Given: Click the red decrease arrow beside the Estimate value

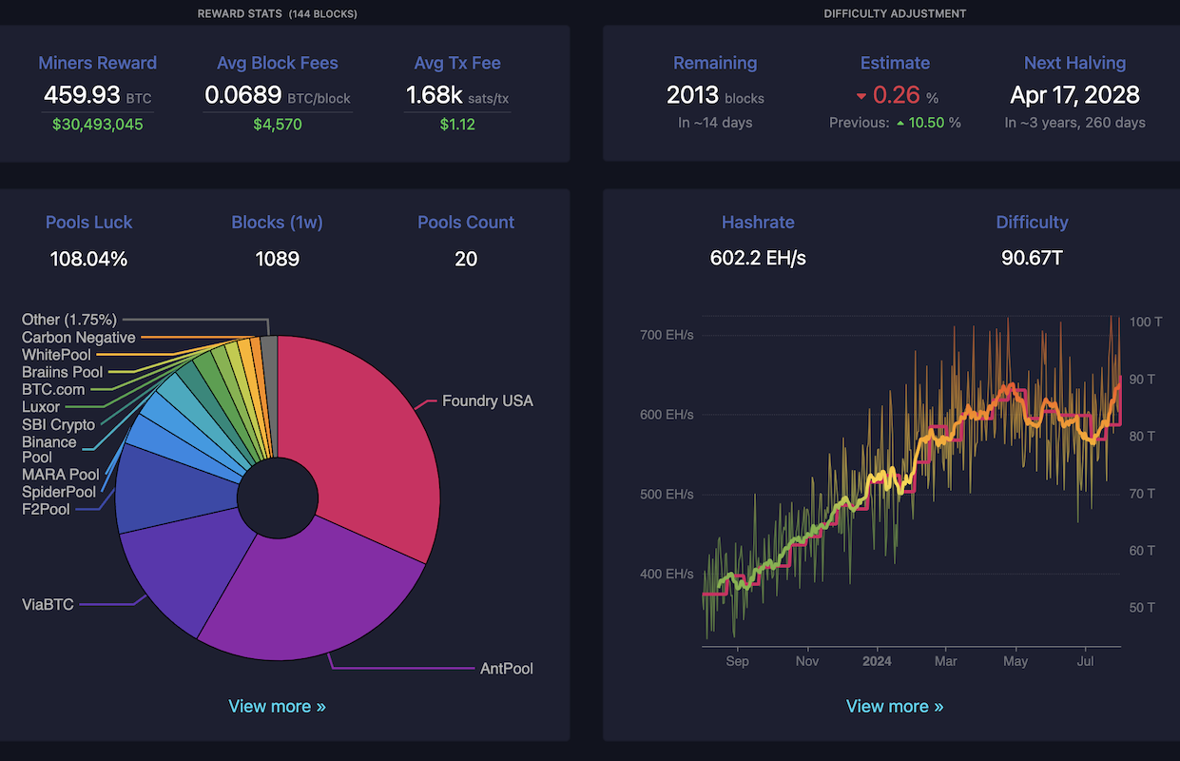Looking at the screenshot, I should [x=861, y=95].
